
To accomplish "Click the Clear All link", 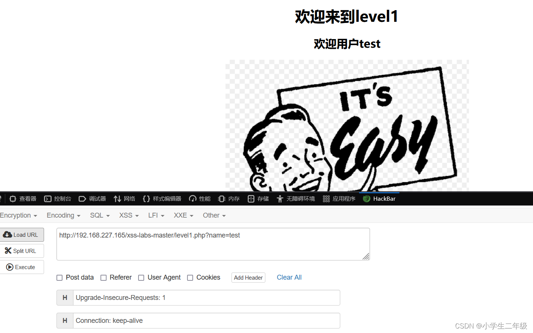I will [x=289, y=277].
